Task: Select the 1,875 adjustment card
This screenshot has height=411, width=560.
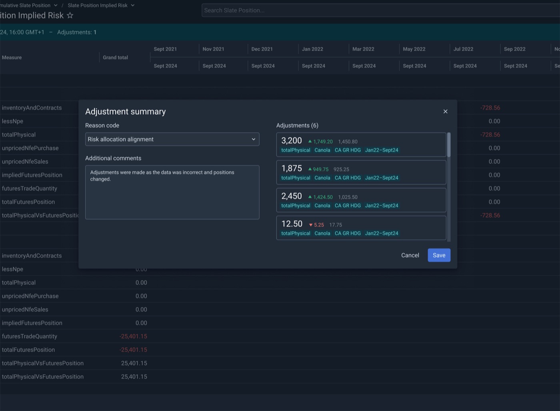Action: pyautogui.click(x=361, y=172)
